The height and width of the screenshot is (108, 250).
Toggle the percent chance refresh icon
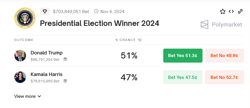tap(140, 40)
